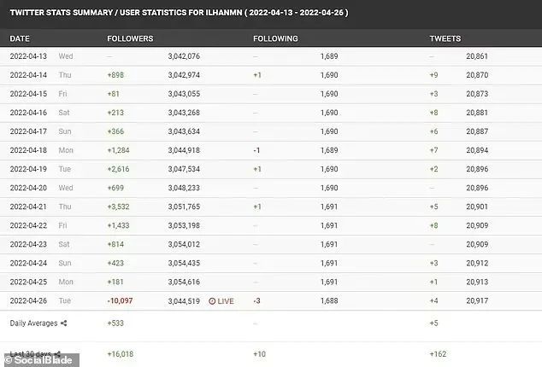542x367 pixels.
Task: Click the date 2022-04-19
Action: click(28, 169)
